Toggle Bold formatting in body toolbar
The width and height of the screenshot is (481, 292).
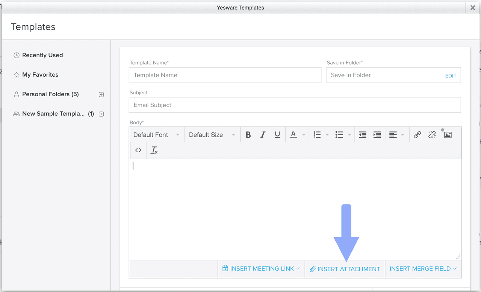point(248,135)
